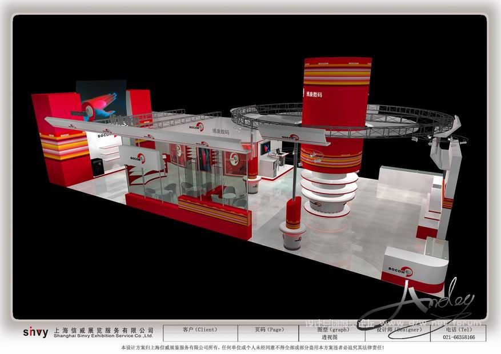Click the copyright notice line beginning 本设计方案
Image resolution: width=501 pixels, height=354 pixels.
252,348
